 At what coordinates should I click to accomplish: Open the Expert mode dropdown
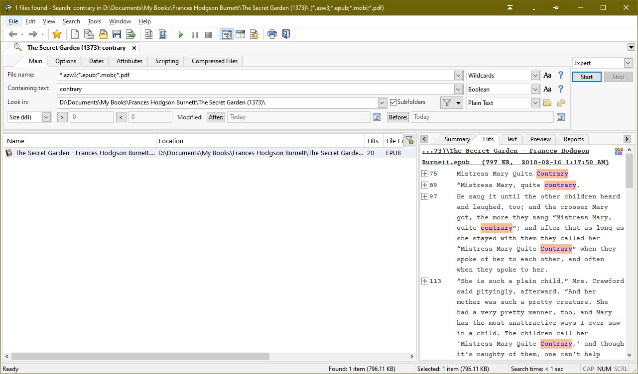[x=628, y=63]
